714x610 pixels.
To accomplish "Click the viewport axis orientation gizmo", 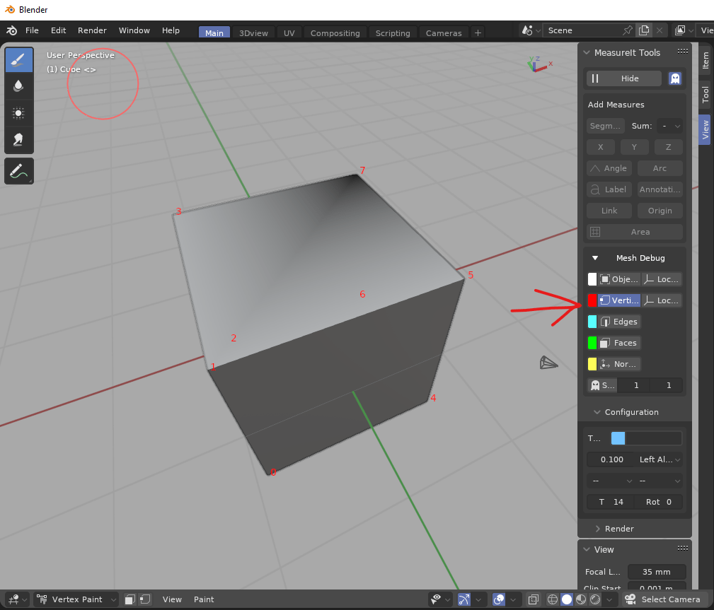I will pyautogui.click(x=539, y=64).
